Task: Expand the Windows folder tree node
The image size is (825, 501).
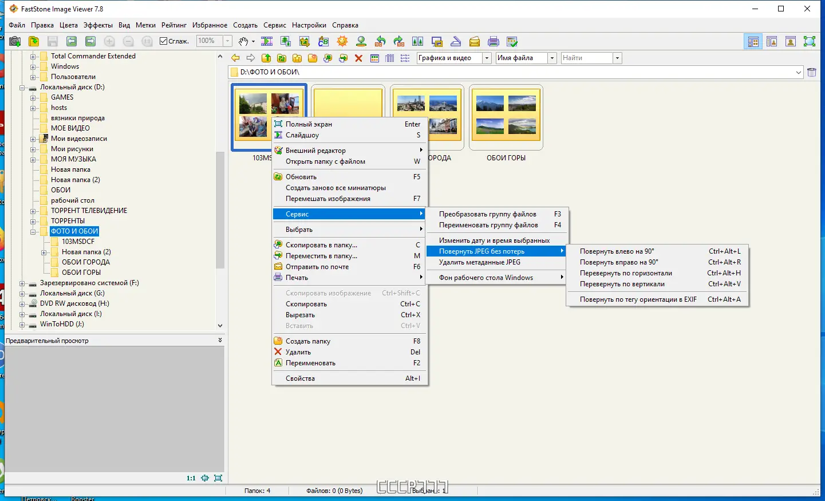Action: coord(33,66)
